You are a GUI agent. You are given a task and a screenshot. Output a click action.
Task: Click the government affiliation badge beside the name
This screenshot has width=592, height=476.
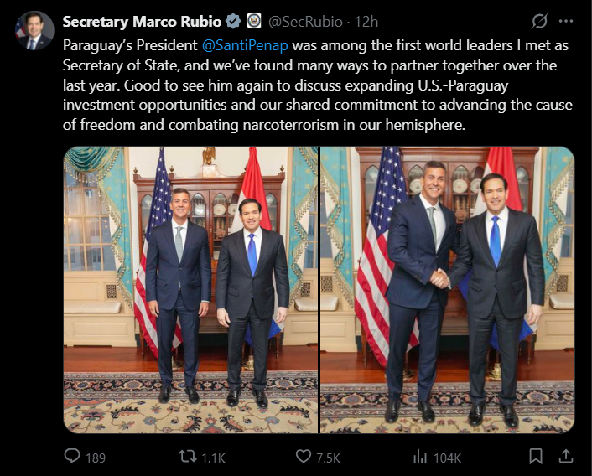pos(254,21)
